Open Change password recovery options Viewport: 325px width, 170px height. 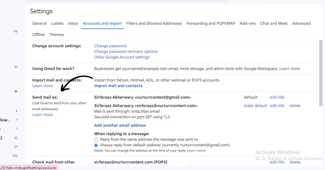(x=126, y=52)
